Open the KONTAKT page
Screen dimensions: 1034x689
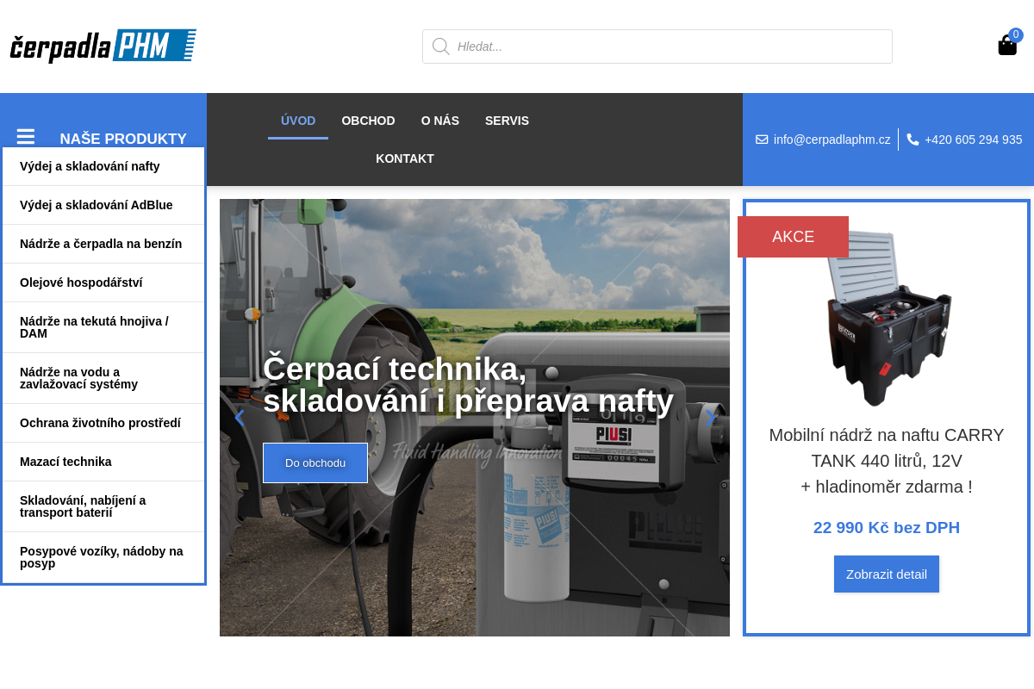(405, 158)
